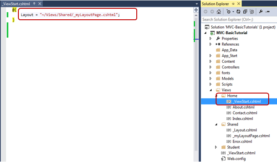This screenshot has height=162, width=277.
Task: Click the Home icon in Solution Explorer toolbar
Action: [219, 12]
